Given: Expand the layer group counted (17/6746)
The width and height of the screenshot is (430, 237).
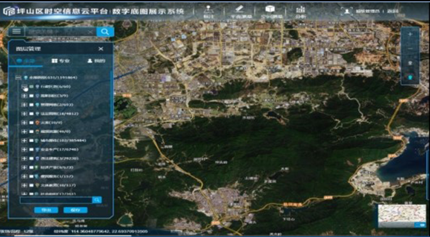Looking at the screenshot, I should (x=24, y=150).
